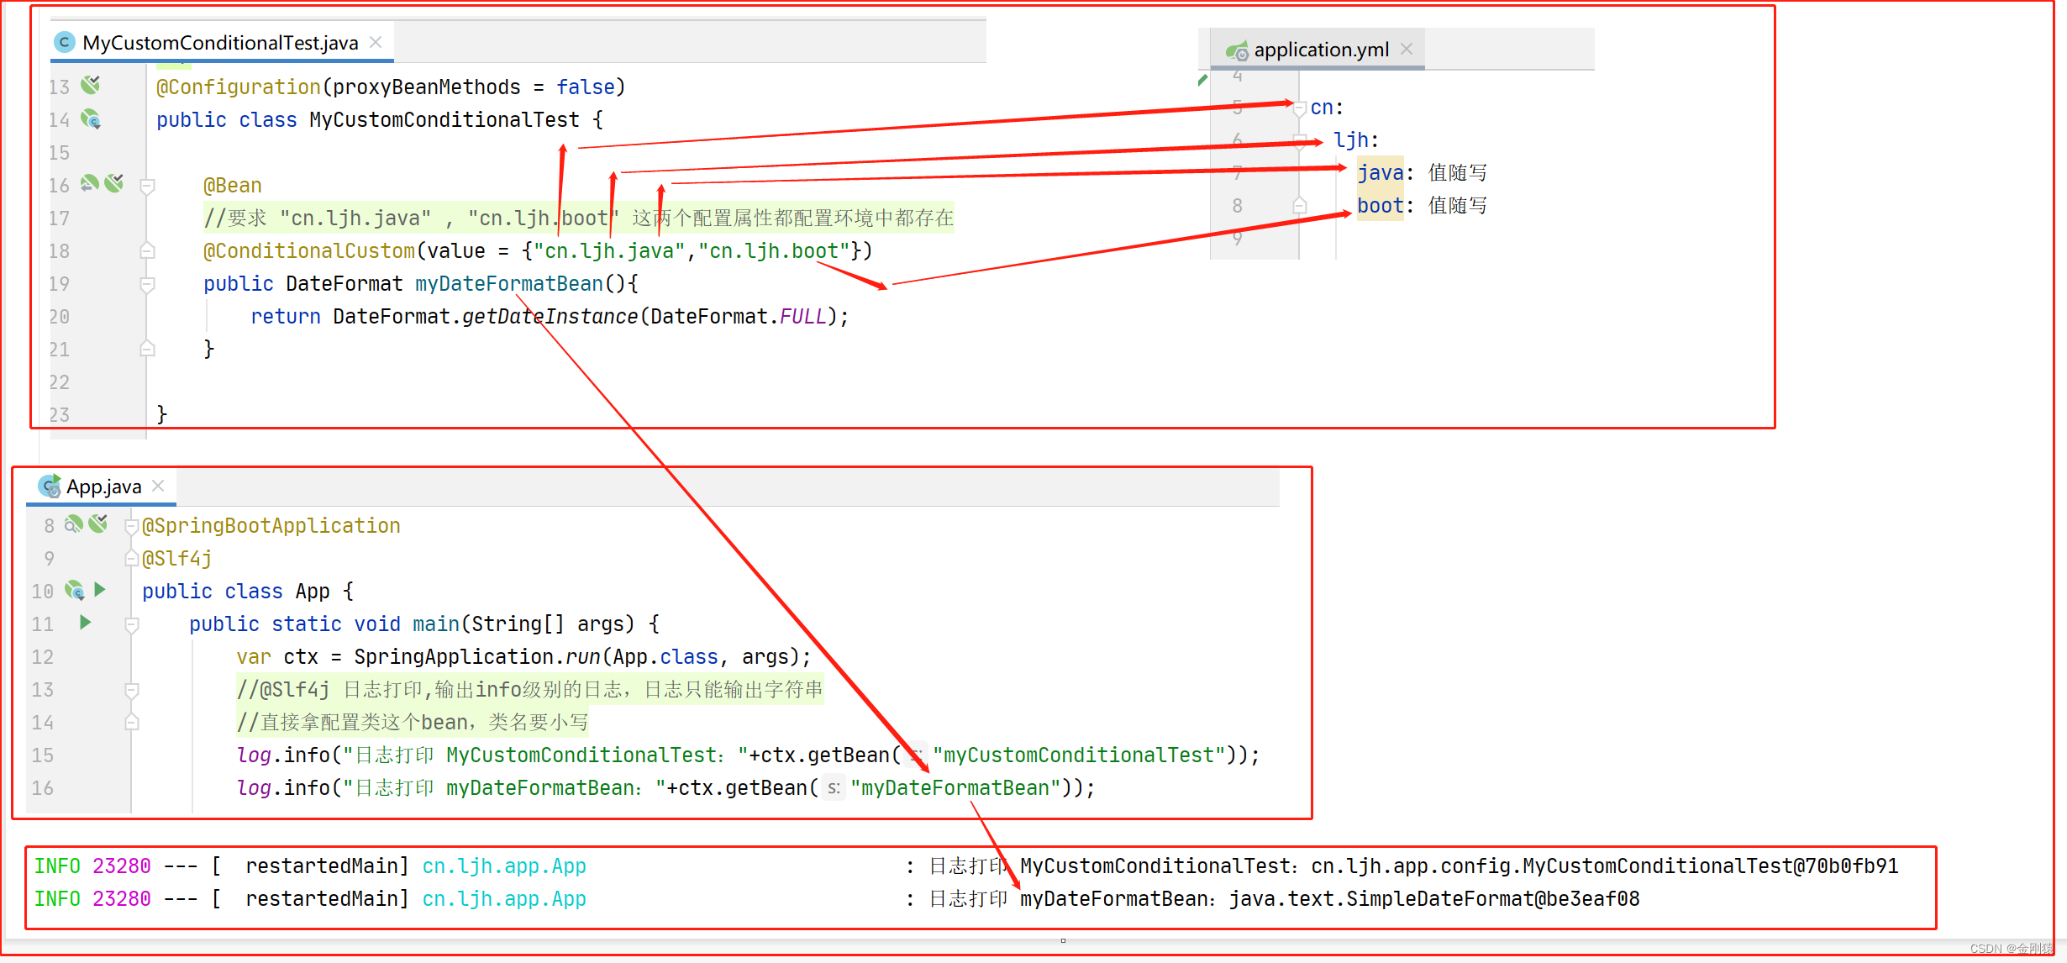Click getDateInstance call on line 20

click(x=550, y=317)
